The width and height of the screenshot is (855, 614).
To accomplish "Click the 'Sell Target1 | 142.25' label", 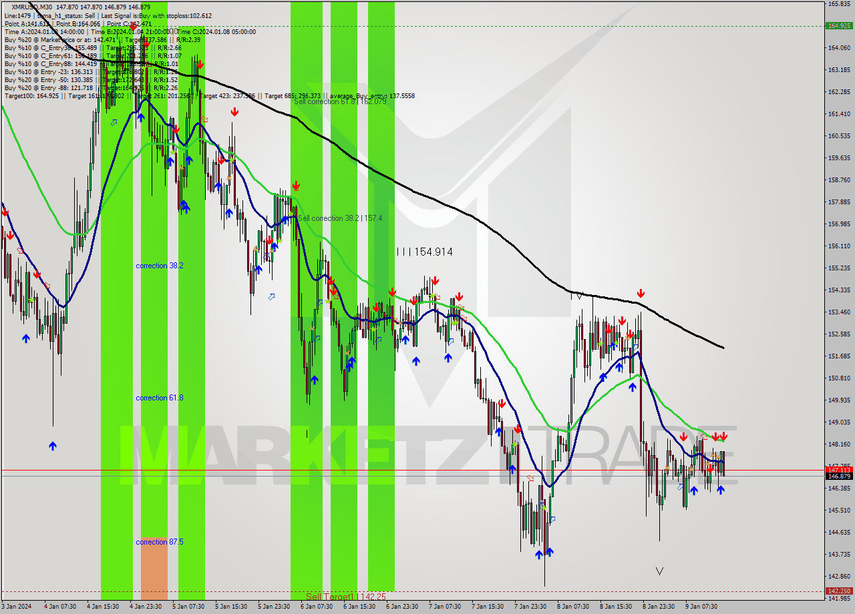I will pyautogui.click(x=346, y=597).
